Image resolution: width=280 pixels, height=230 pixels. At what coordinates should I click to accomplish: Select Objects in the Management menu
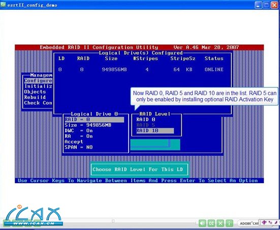point(35,92)
